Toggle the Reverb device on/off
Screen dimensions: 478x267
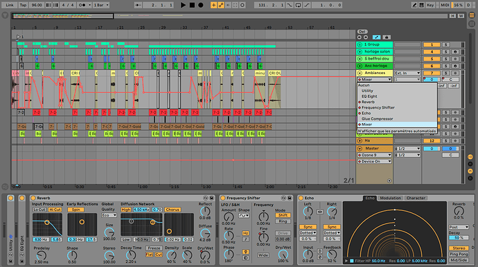[33, 198]
